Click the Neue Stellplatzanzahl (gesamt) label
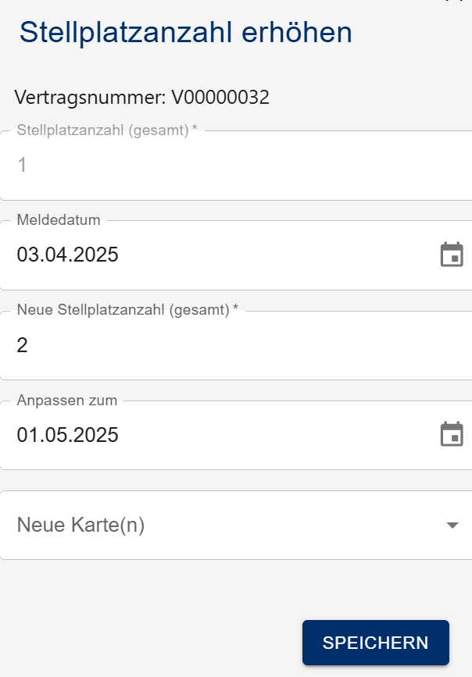Image resolution: width=472 pixels, height=677 pixels. pos(127,310)
